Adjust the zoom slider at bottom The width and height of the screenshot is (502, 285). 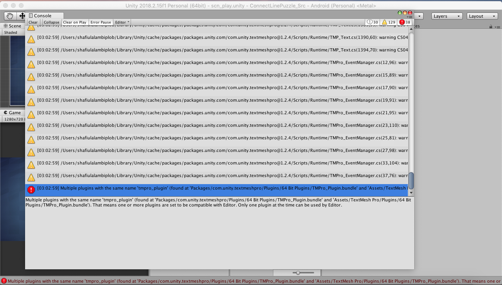point(298,272)
